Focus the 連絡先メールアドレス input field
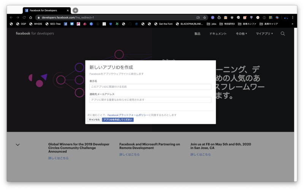The image size is (304, 190). coord(150,100)
